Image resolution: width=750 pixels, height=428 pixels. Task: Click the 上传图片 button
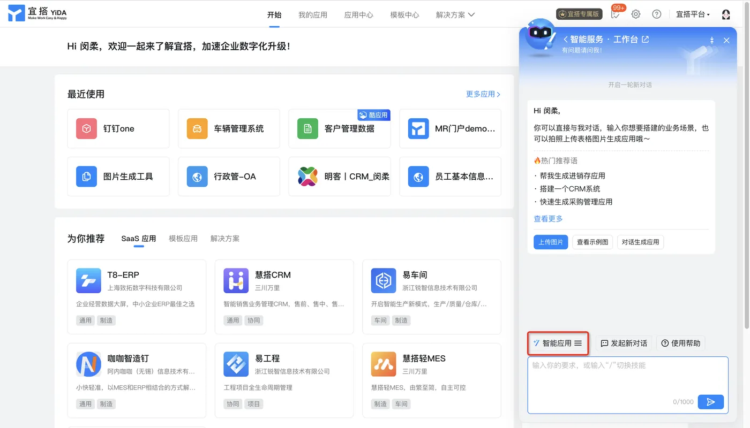point(551,242)
